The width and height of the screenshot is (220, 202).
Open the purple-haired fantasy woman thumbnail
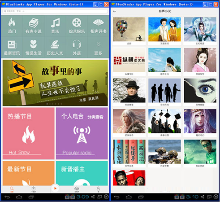click(x=200, y=121)
